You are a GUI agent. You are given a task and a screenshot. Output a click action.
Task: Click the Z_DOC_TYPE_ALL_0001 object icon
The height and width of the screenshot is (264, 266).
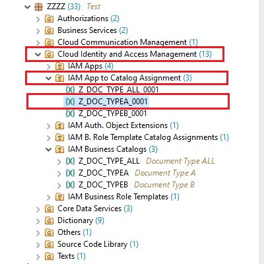point(70,90)
